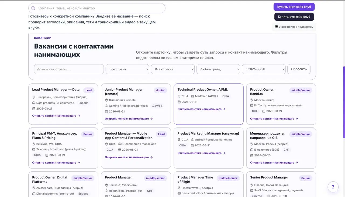The width and height of the screenshot is (345, 197).
Task: Click the ВАКАНСИИ section label
Action: [x=43, y=38]
